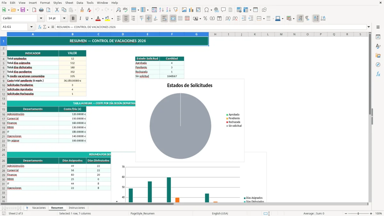The height and width of the screenshot is (216, 384).
Task: Click the zoom slider
Action: pyautogui.click(x=358, y=213)
